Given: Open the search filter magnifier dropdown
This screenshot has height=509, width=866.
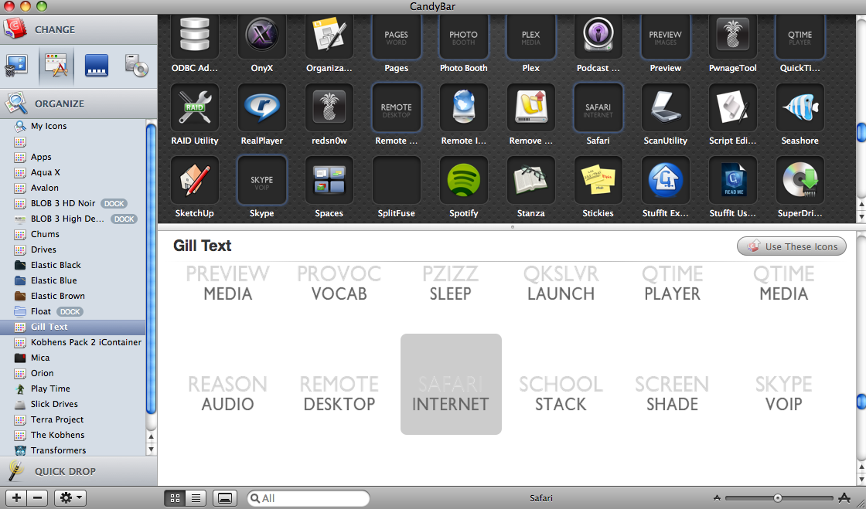Looking at the screenshot, I should click(x=255, y=498).
